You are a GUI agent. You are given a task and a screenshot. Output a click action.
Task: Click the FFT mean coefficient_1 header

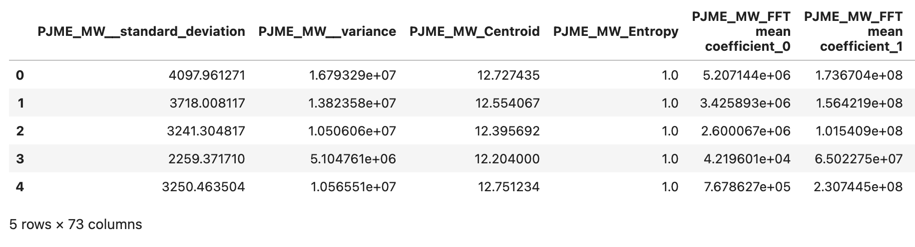pos(853,32)
